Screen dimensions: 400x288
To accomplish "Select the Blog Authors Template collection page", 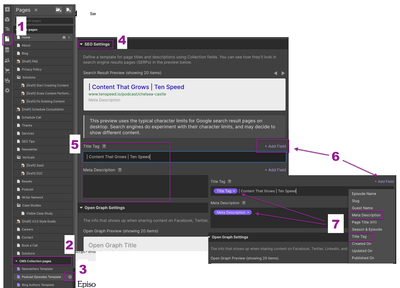I will coord(43,285).
